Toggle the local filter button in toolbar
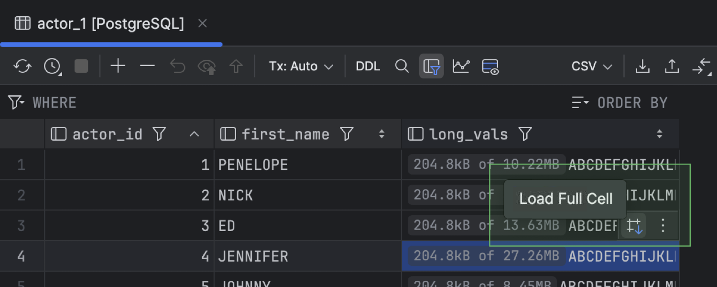Viewport: 717px width, 287px height. [432, 66]
